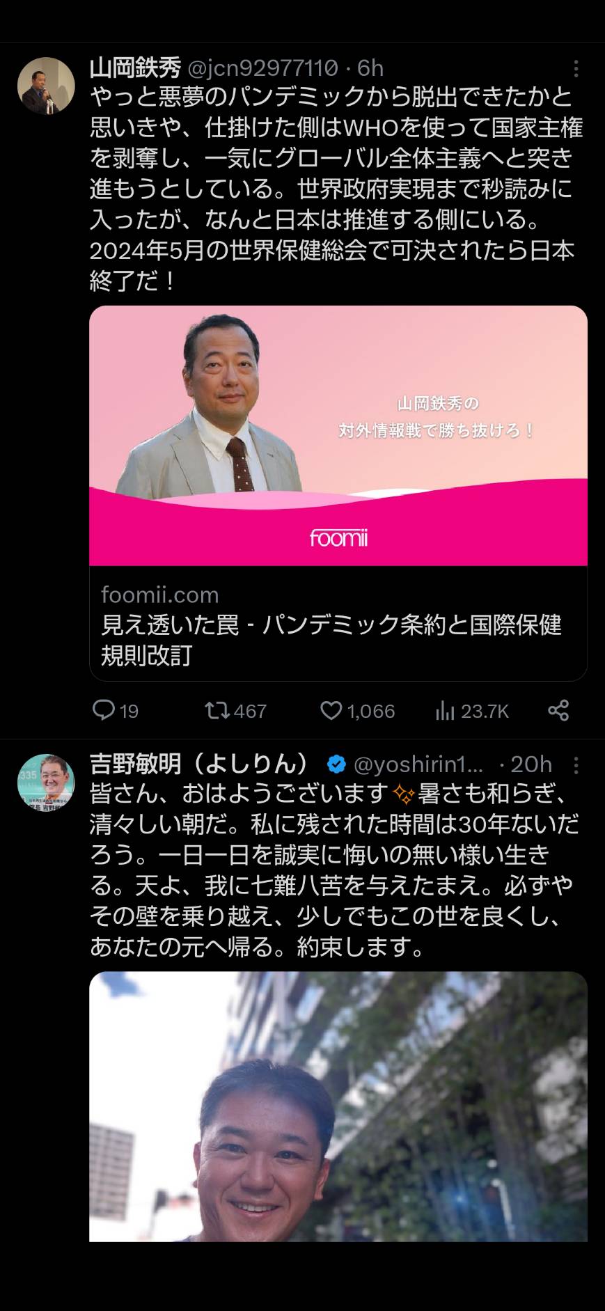Image resolution: width=605 pixels, height=1311 pixels.
Task: View analytics icon showing 23.7K views
Action: (445, 711)
